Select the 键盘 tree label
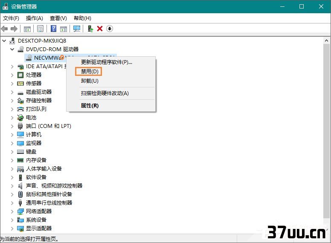 [x=31, y=152]
